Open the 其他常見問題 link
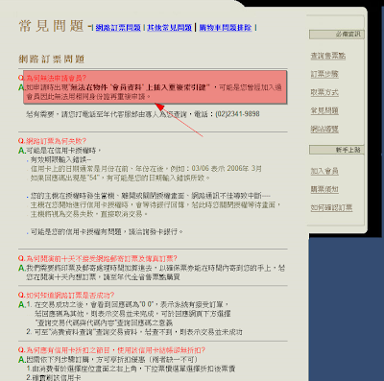 click(x=169, y=28)
